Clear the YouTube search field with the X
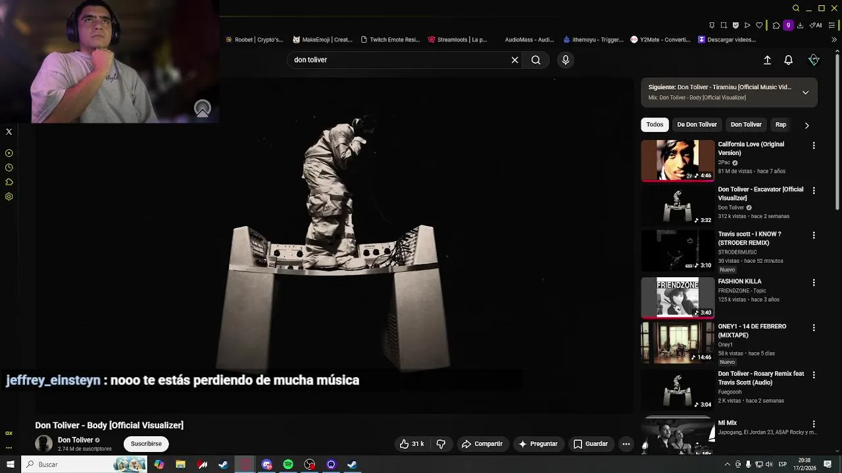Viewport: 842px width, 473px height. (514, 60)
